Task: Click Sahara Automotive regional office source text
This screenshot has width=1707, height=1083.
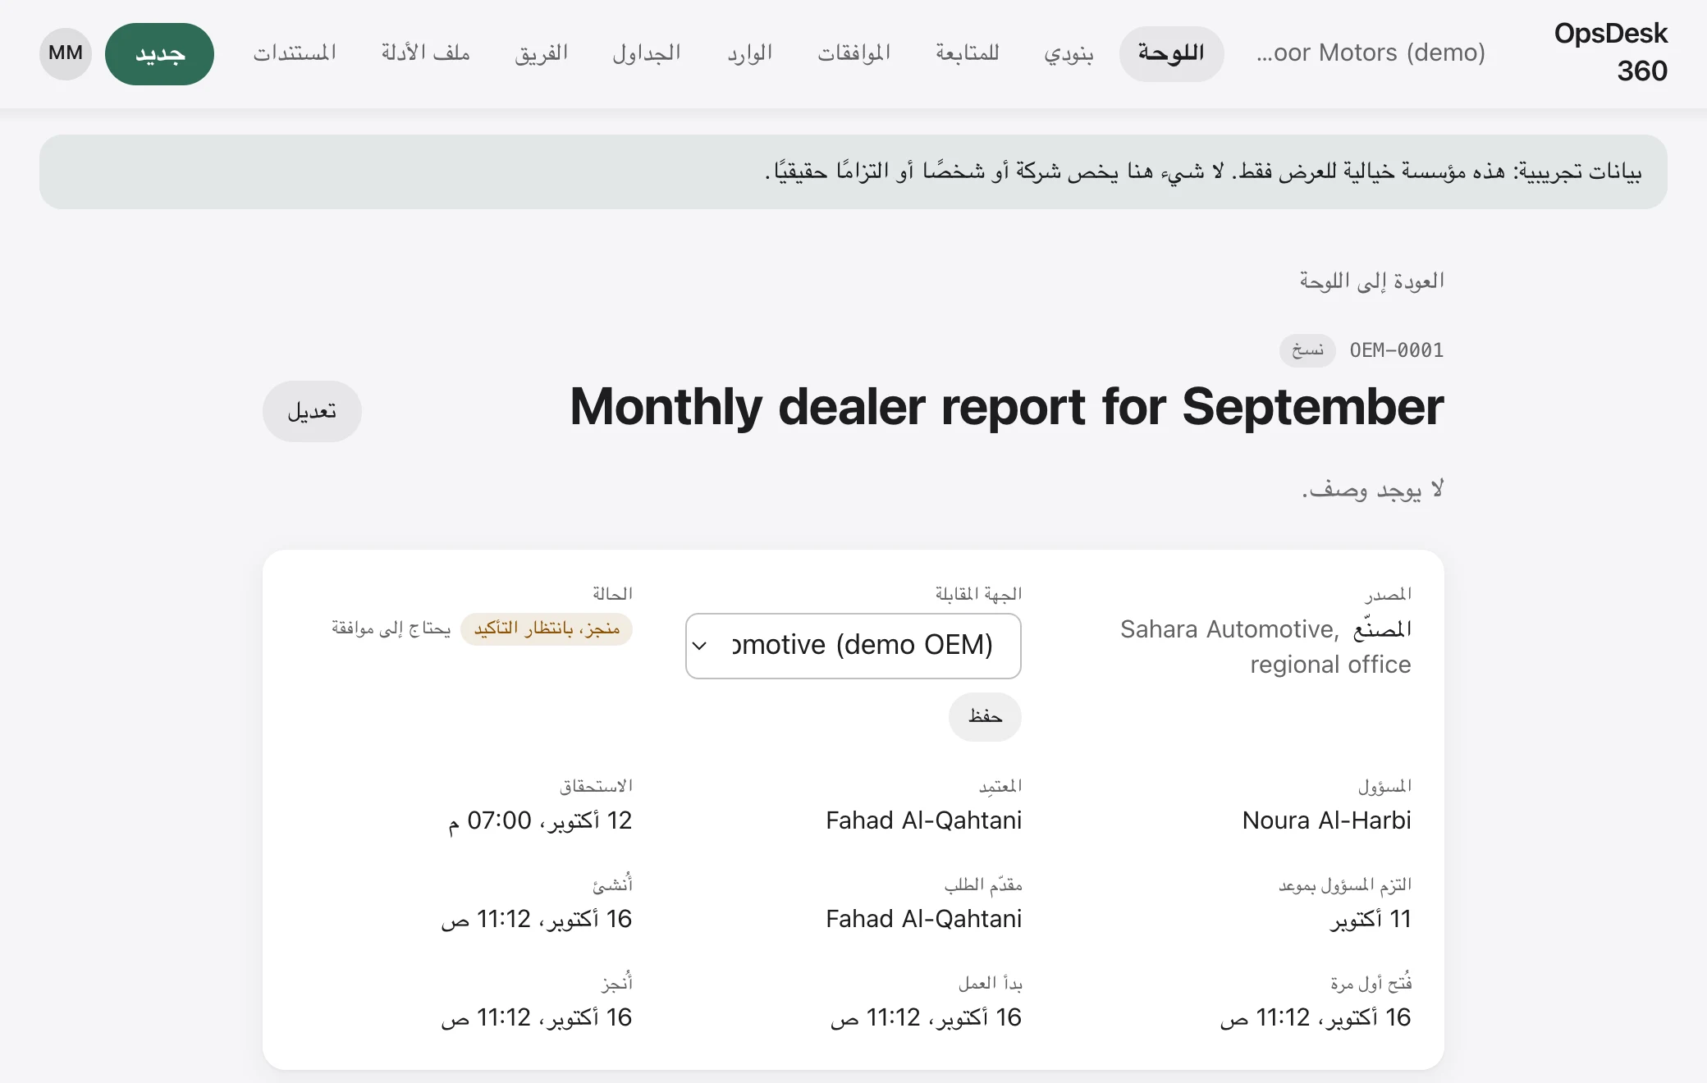Action: (x=1265, y=647)
